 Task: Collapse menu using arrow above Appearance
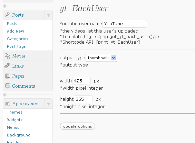[x=4, y=95]
